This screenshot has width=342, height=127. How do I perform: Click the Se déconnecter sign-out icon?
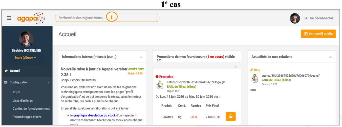click(306, 18)
